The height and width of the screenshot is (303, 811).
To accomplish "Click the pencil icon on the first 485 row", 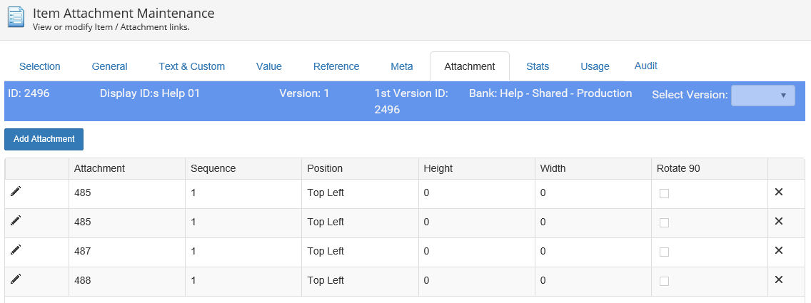I will coord(16,192).
